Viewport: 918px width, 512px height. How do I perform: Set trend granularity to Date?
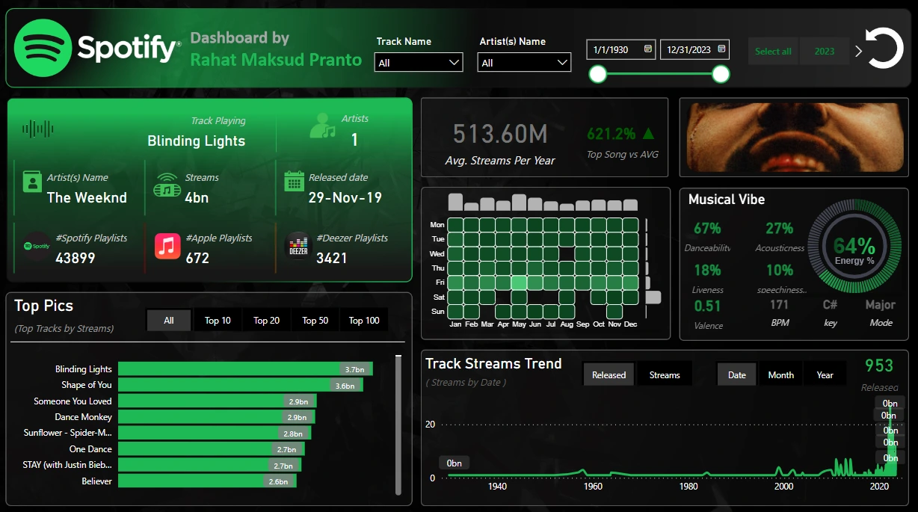(737, 374)
